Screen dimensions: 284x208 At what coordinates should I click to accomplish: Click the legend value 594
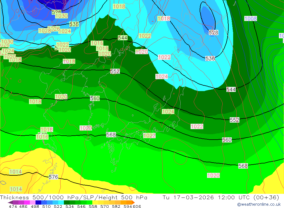tap(128, 207)
